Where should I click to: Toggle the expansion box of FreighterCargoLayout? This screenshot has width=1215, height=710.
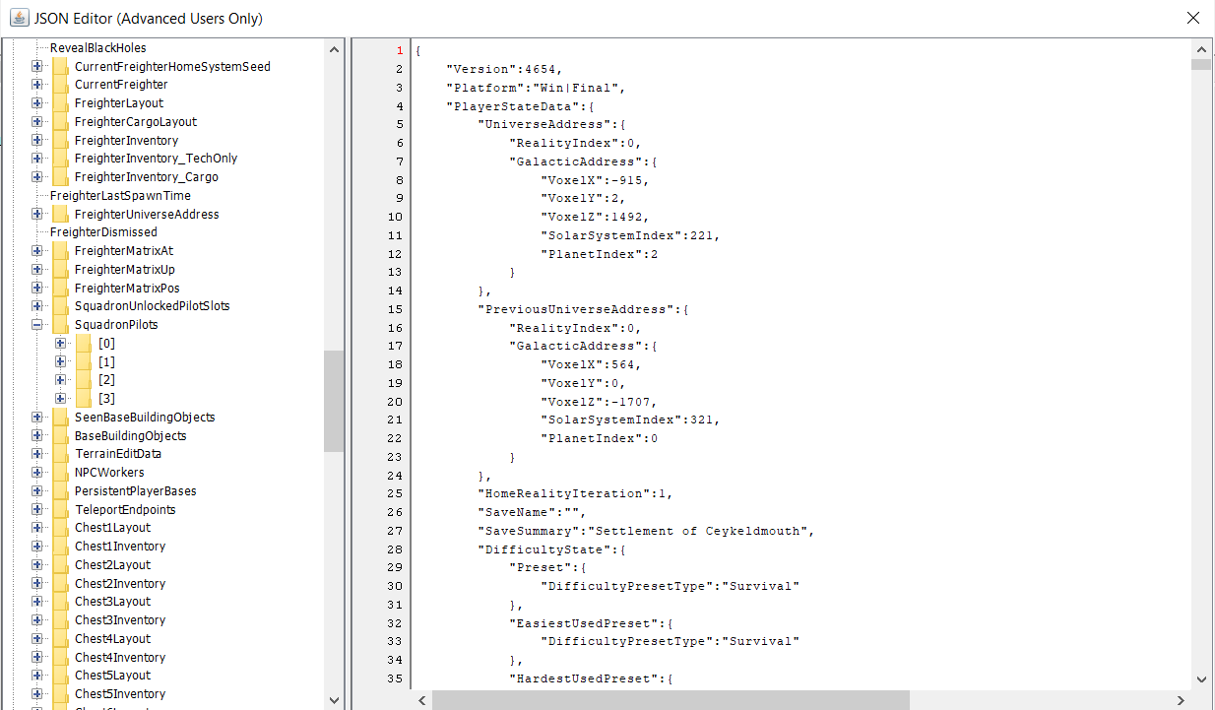pyautogui.click(x=36, y=121)
